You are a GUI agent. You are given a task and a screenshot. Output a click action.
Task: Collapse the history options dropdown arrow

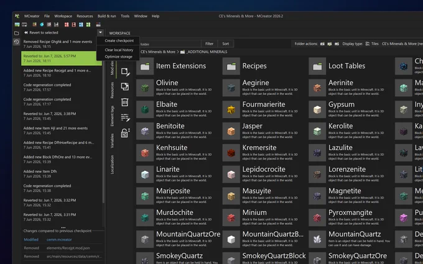pyautogui.click(x=100, y=32)
